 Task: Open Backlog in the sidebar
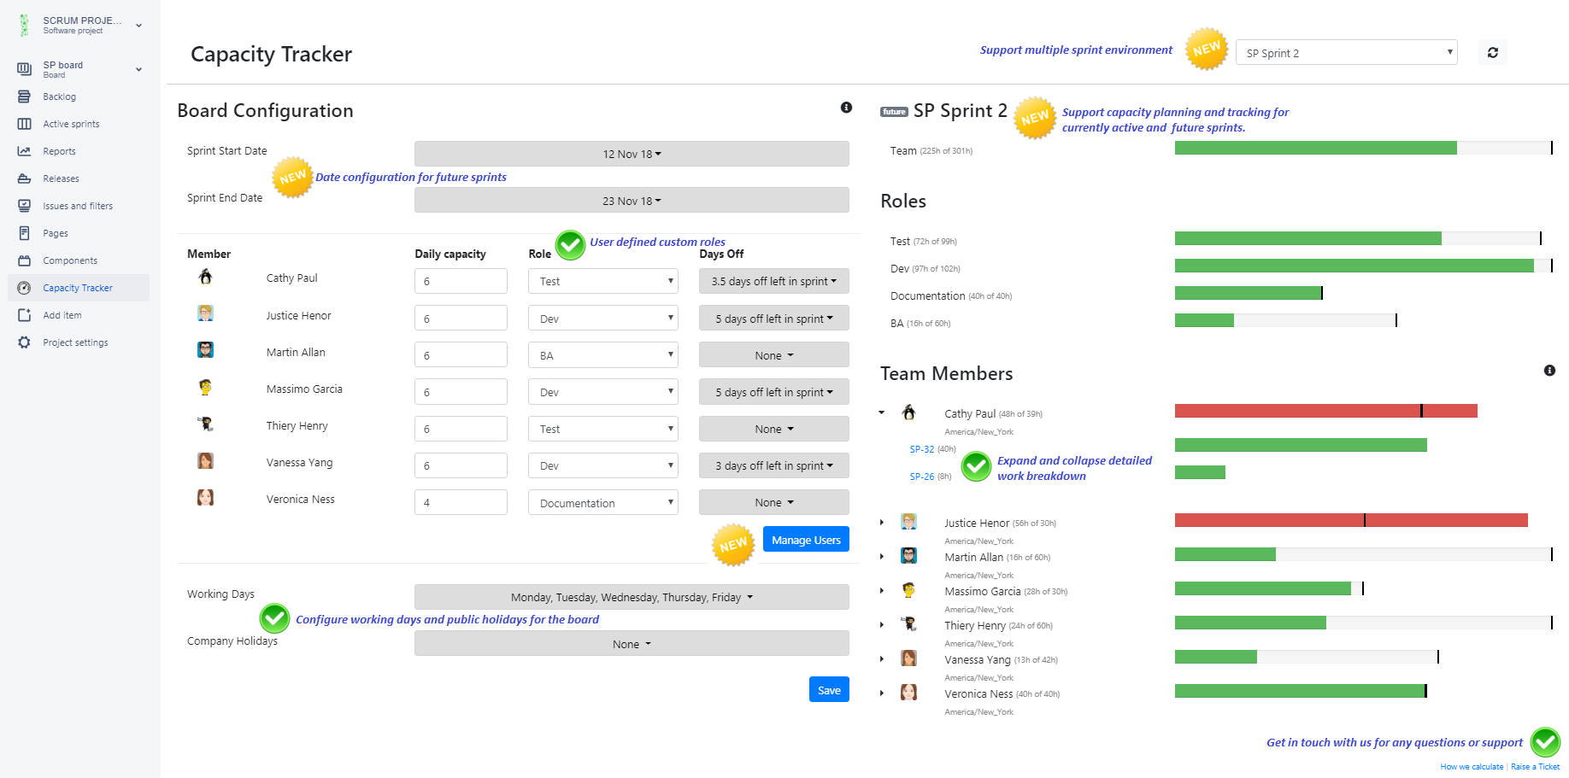(60, 97)
